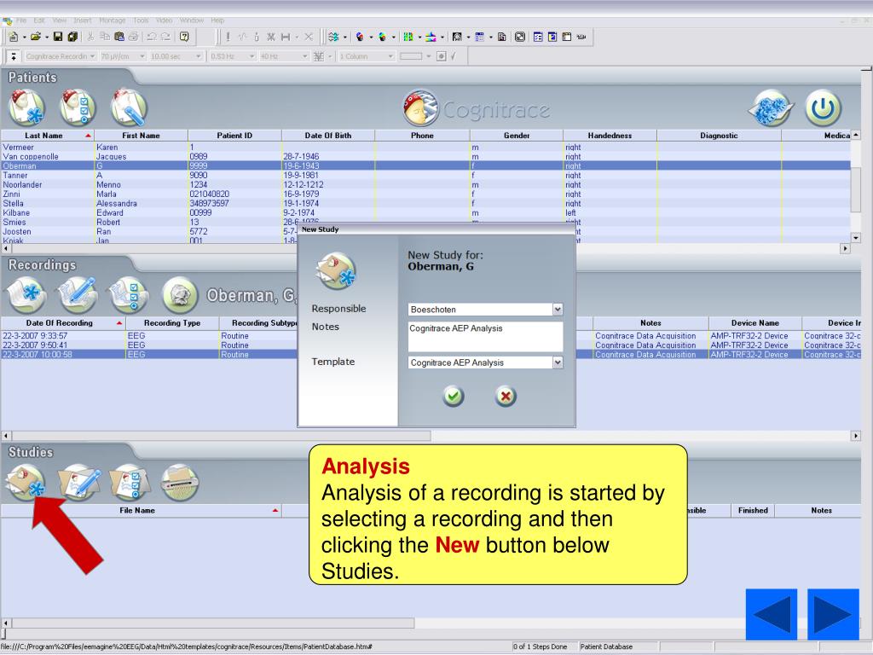Click the New Study icon under Studies

26,483
